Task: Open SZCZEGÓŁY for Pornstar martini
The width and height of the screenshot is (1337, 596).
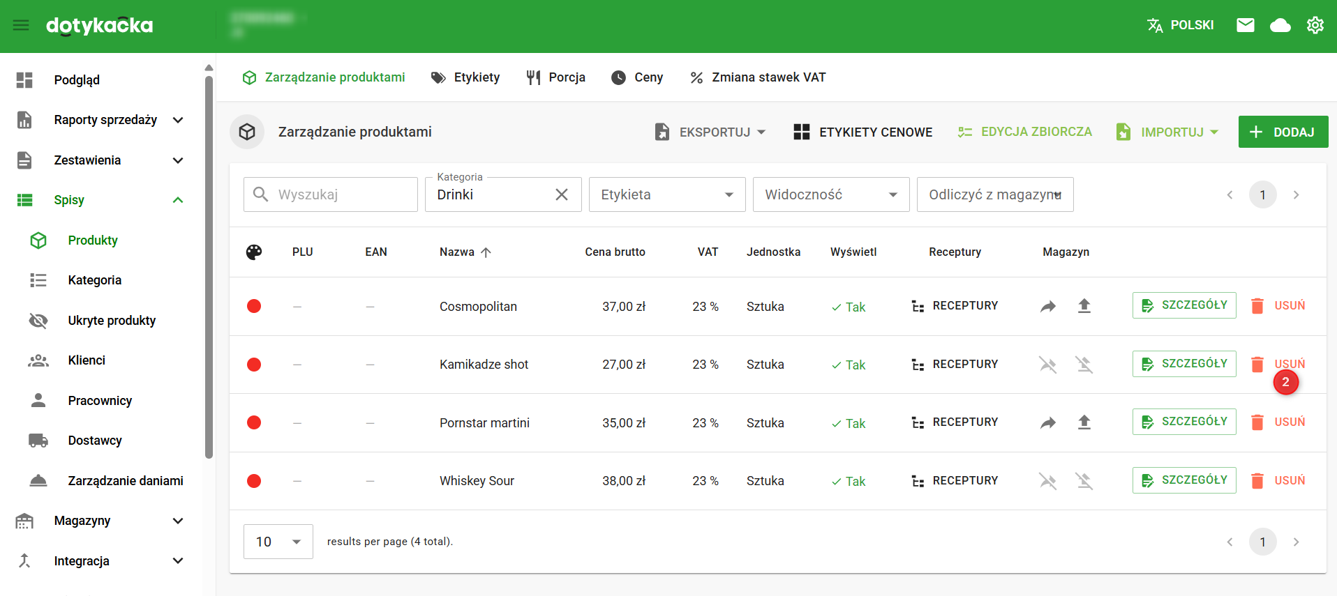Action: [x=1183, y=422]
